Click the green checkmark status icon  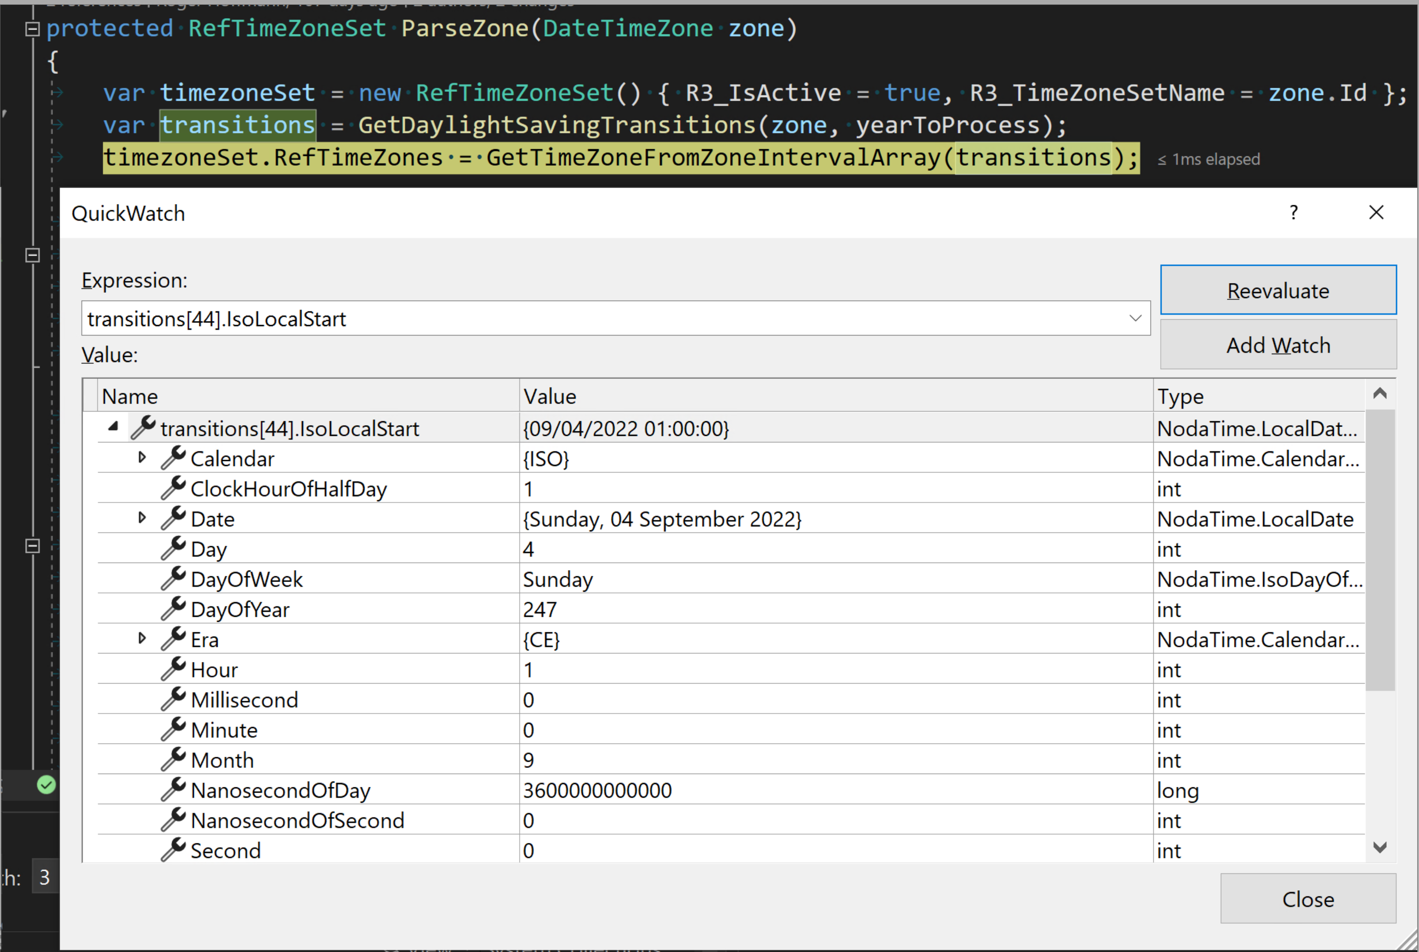pos(46,785)
